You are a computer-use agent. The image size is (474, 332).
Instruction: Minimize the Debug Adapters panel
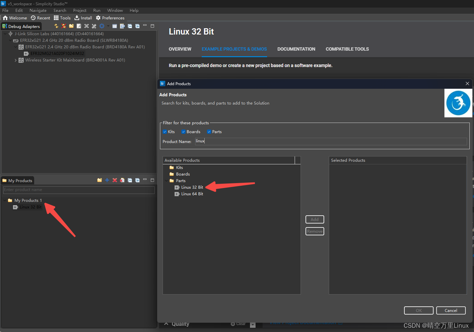pyautogui.click(x=145, y=26)
